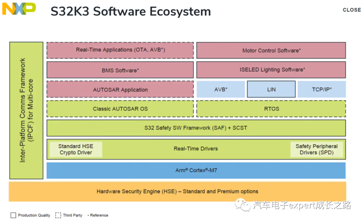Click the S32K3 Software Ecosystem title
Viewport: 363px width, 222px height.
131,11
